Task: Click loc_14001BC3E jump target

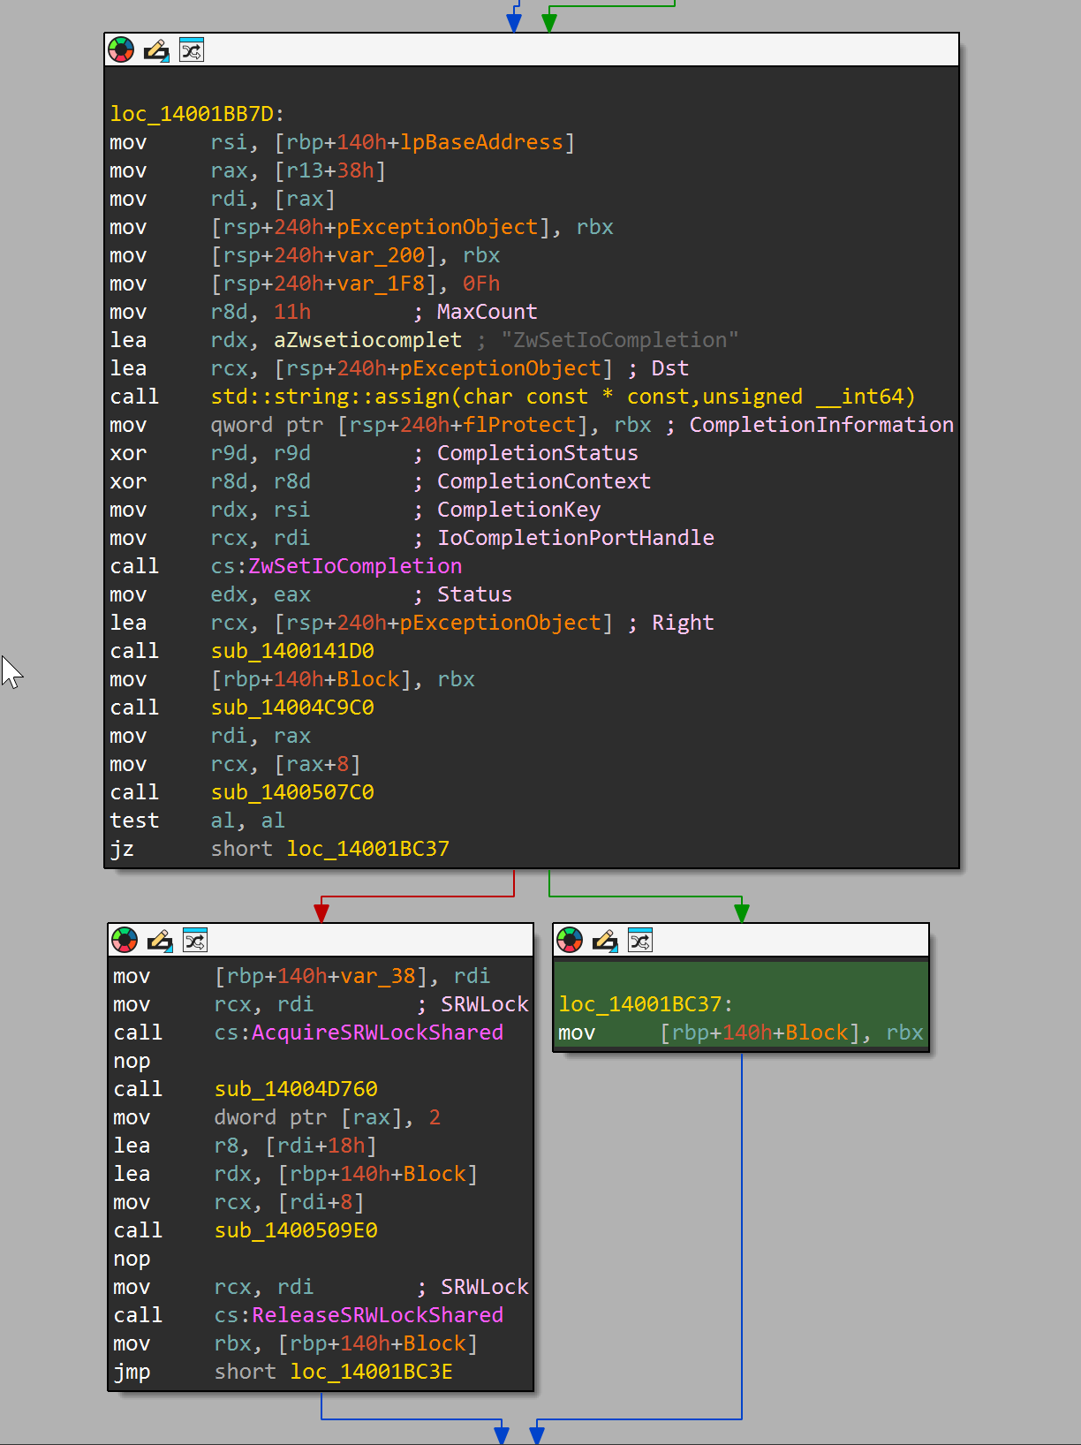Action: [x=372, y=1372]
